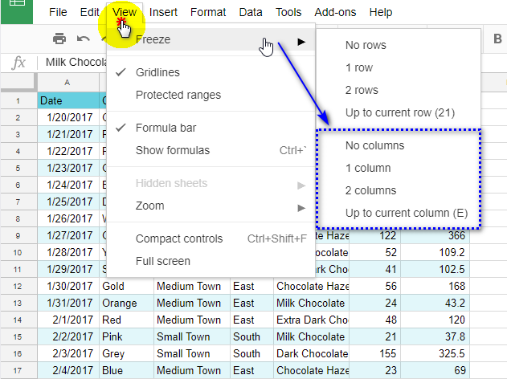
Task: Click the Pink cell in row 15
Action: (126, 336)
